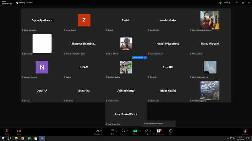252x141 pixels.
Task: Open Excel from the taskbar
Action: tap(29, 138)
